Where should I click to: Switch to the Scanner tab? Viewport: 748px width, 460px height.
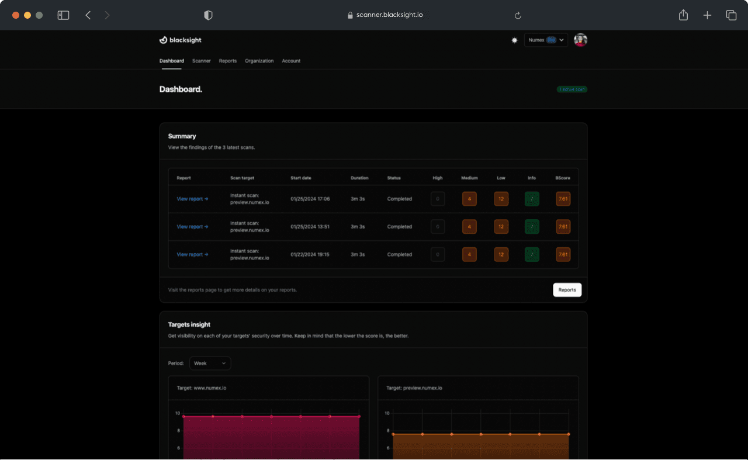click(x=201, y=61)
